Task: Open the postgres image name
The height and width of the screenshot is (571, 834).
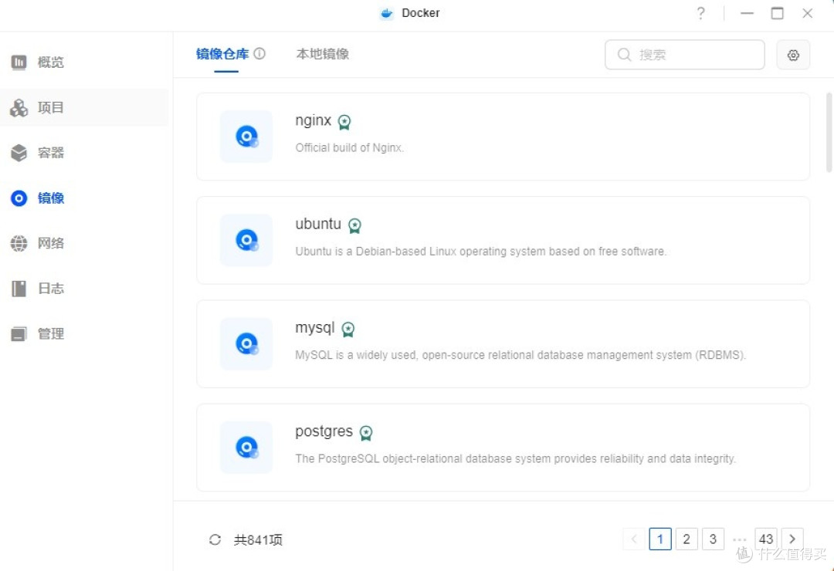Action: pyautogui.click(x=324, y=431)
